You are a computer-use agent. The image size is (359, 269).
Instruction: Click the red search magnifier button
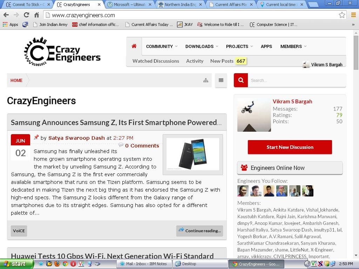coord(241,80)
